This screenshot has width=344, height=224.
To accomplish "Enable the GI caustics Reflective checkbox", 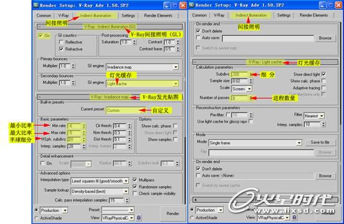I will (x=61, y=42).
